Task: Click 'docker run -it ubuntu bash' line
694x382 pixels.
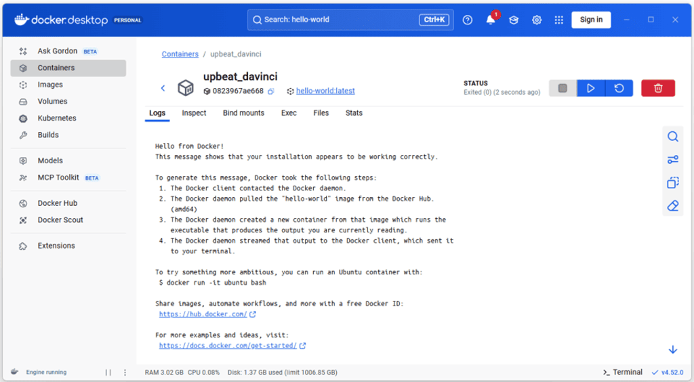Action: [x=212, y=282]
